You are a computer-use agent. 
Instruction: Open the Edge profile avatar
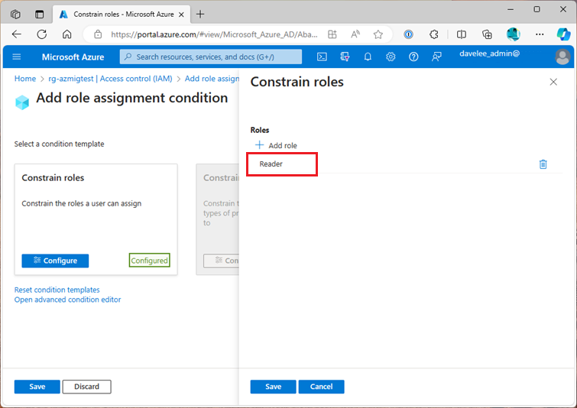pos(514,34)
